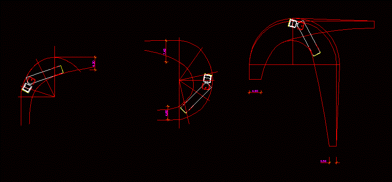Pick center point of middle turning radii

179,81
